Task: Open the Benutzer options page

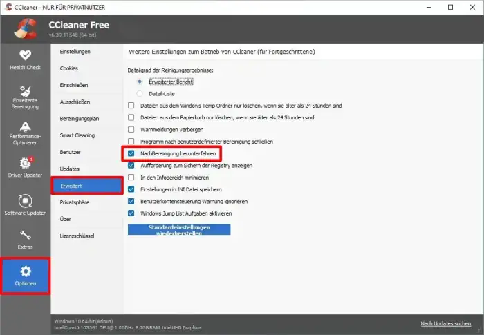Action: coord(70,152)
